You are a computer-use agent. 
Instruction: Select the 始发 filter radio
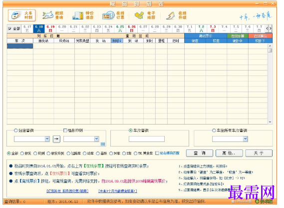tap(22, 153)
